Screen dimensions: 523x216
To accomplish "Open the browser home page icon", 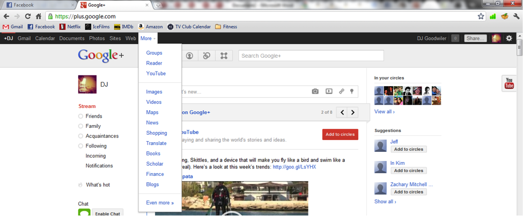I will [x=39, y=16].
